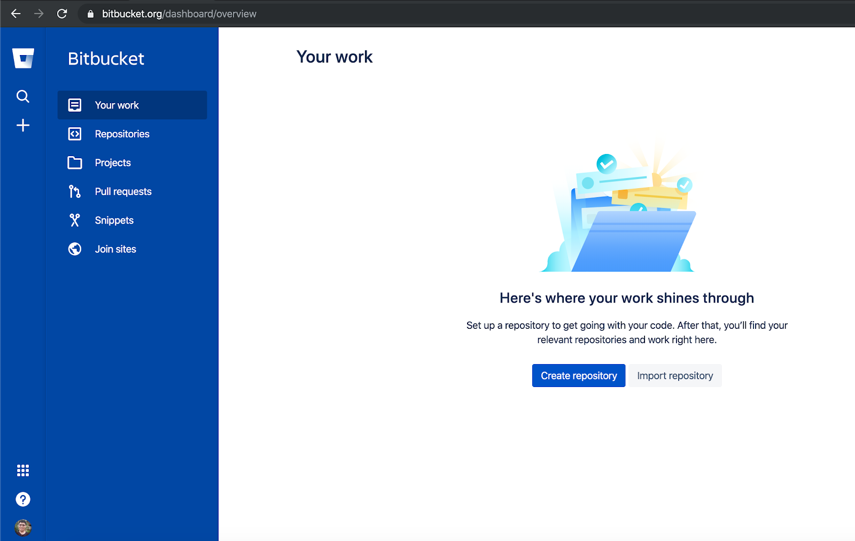Click the Import repository button
The width and height of the screenshot is (855, 541).
coord(675,376)
